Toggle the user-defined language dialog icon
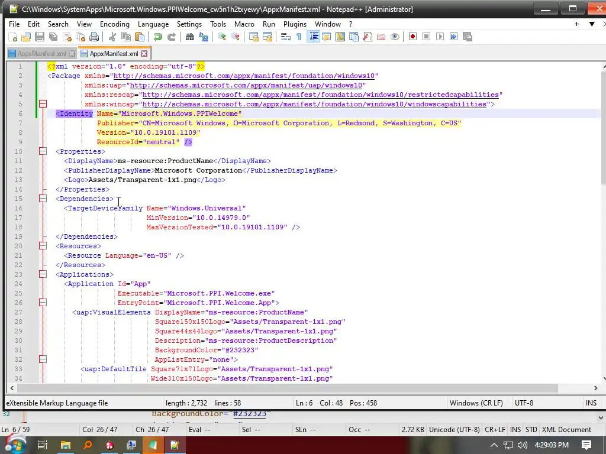Viewport: 606px width, 454px height. click(x=327, y=37)
